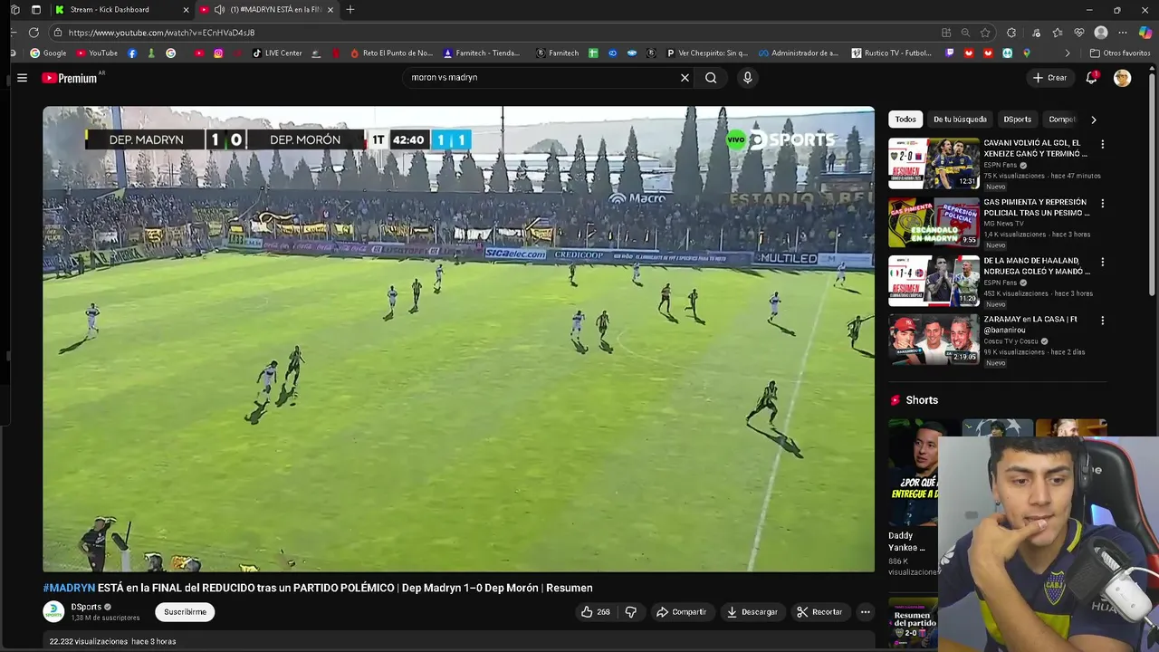Close the Stream - Kick Dashboard tab
The width and height of the screenshot is (1159, 652).
186,10
